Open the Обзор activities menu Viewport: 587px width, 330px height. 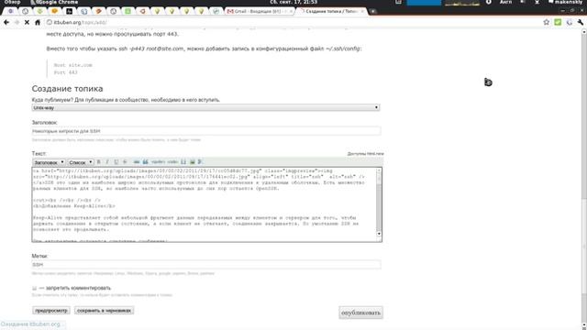point(12,2)
